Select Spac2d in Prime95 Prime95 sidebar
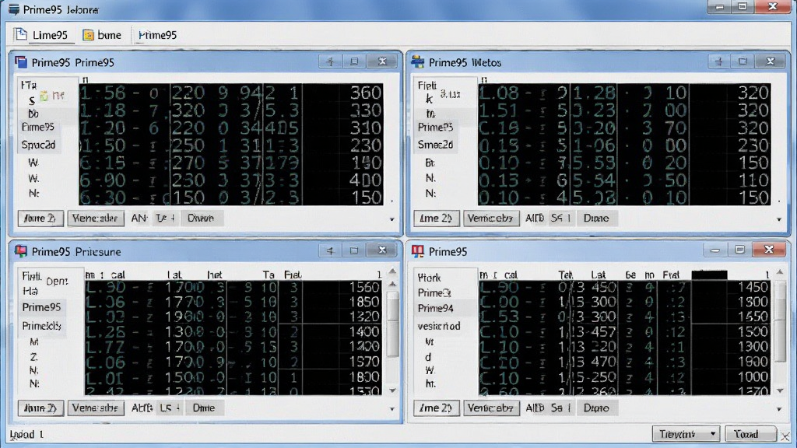 click(x=39, y=145)
